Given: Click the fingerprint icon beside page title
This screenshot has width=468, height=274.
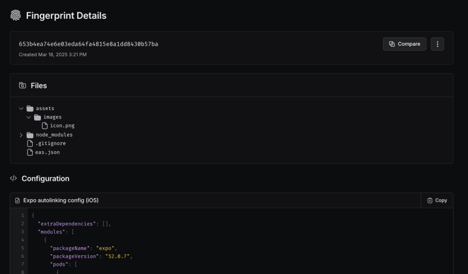Looking at the screenshot, I should pos(16,16).
